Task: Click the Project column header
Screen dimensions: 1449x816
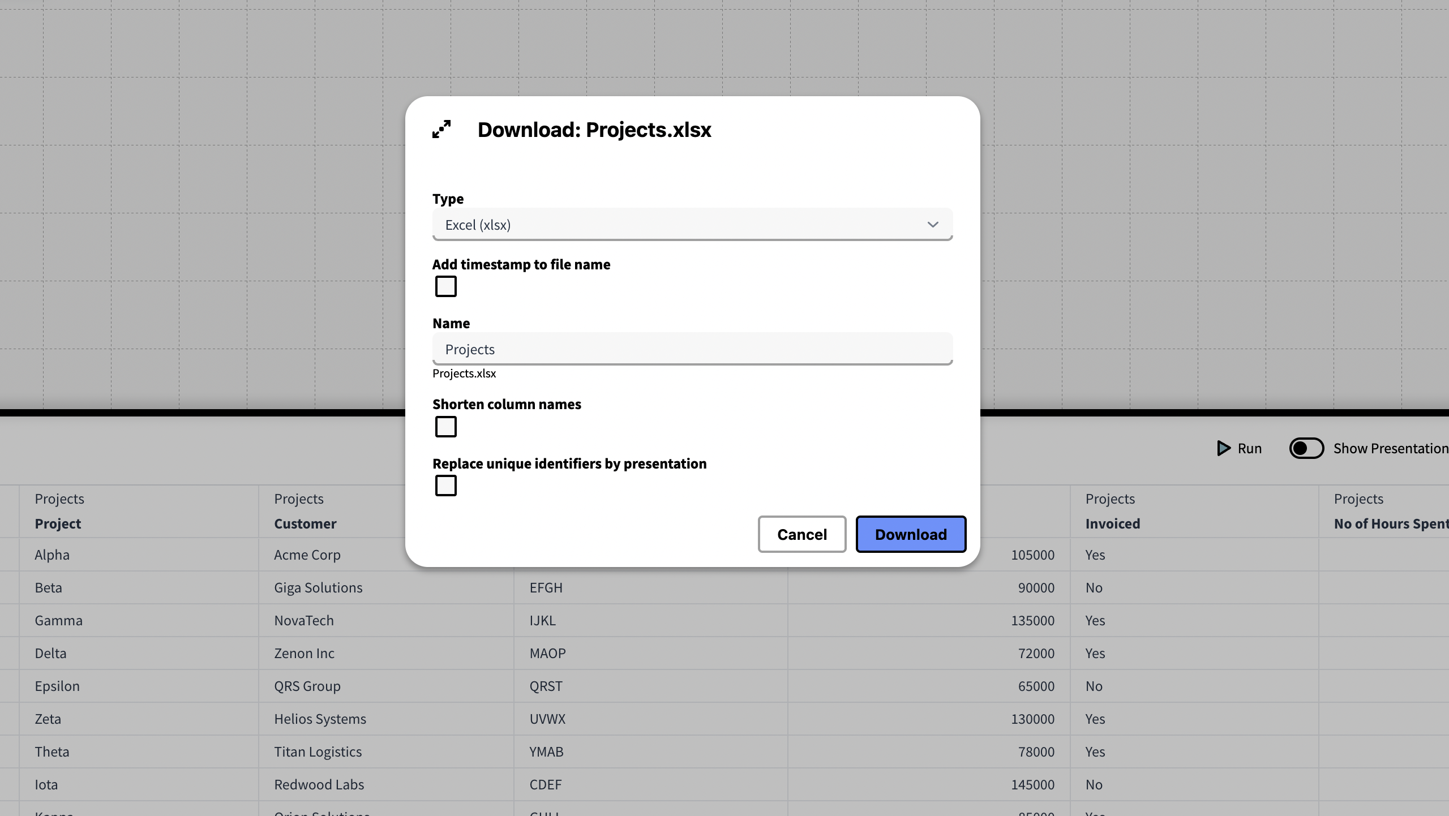Action: (x=58, y=523)
